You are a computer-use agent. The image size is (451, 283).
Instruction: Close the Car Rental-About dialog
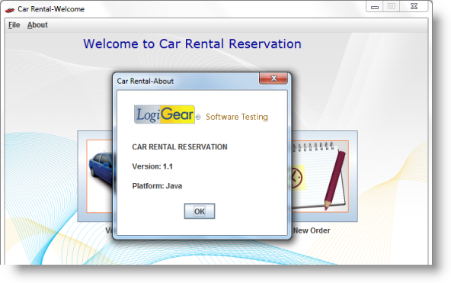(x=273, y=79)
